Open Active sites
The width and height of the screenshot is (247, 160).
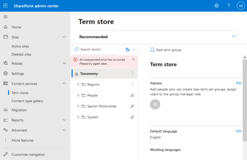(x=20, y=46)
